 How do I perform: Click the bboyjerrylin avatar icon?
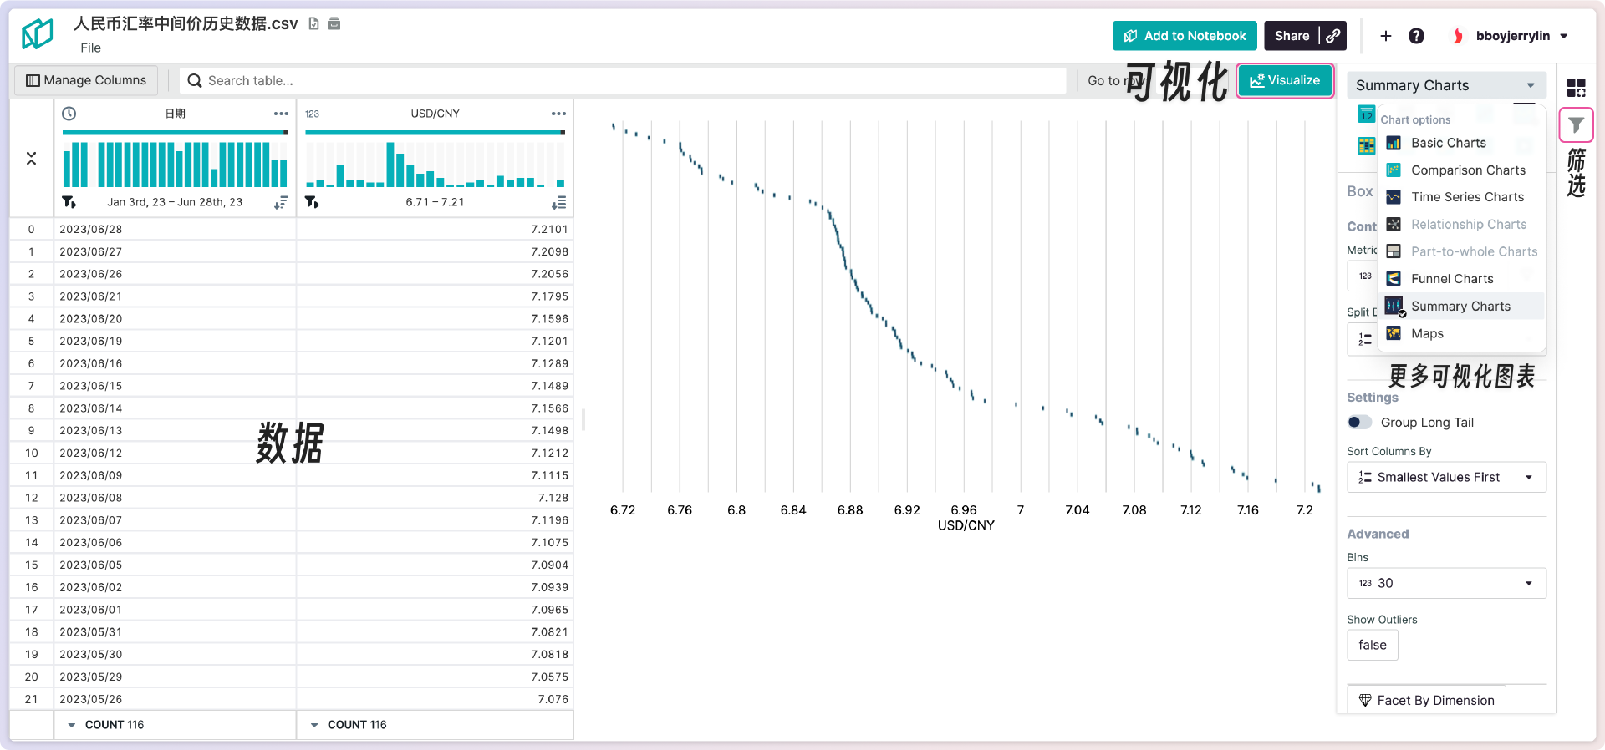[1458, 36]
